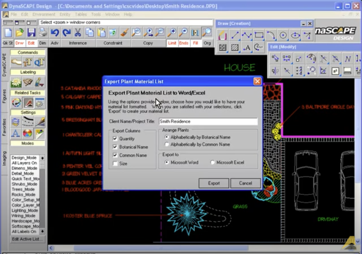Screen dimensions: 362x254
Task: Click the Print icon in toolbar
Action: [x=43, y=32]
